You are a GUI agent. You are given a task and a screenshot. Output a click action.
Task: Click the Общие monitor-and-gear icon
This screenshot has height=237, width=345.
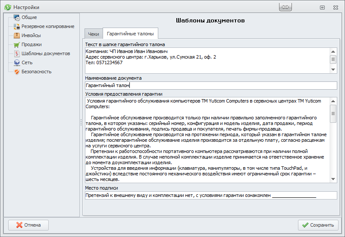click(17, 18)
